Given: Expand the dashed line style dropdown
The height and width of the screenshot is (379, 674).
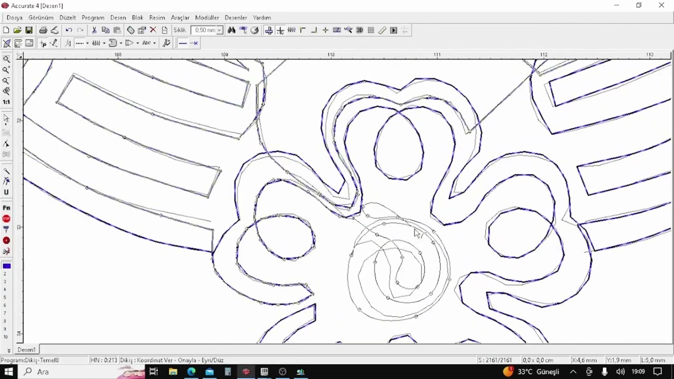Looking at the screenshot, I should point(87,43).
